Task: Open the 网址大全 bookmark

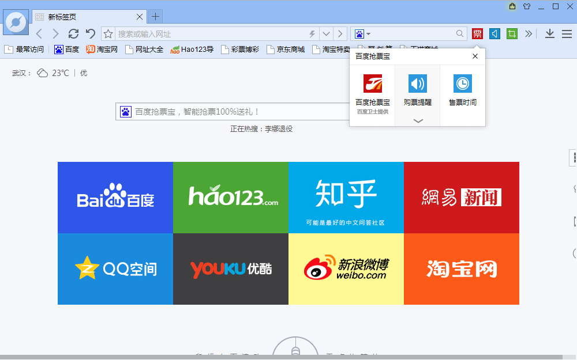Action: click(144, 49)
